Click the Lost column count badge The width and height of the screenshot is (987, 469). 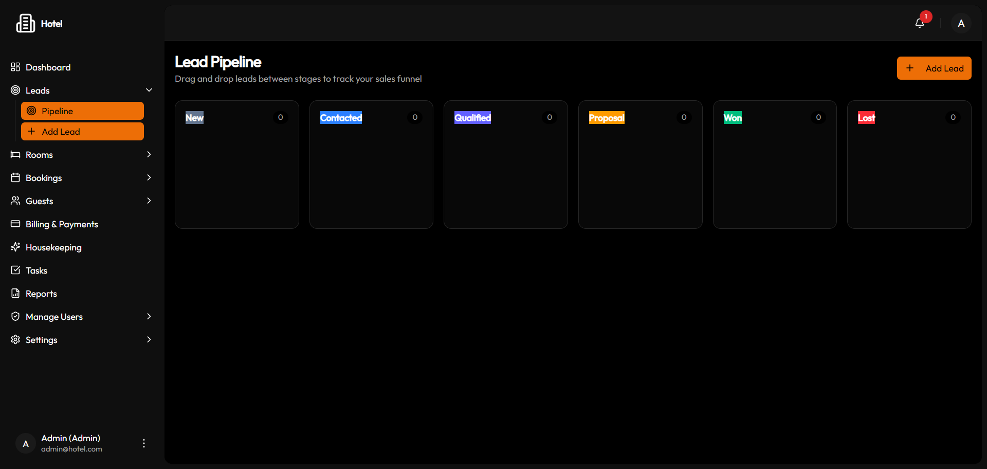pos(953,118)
